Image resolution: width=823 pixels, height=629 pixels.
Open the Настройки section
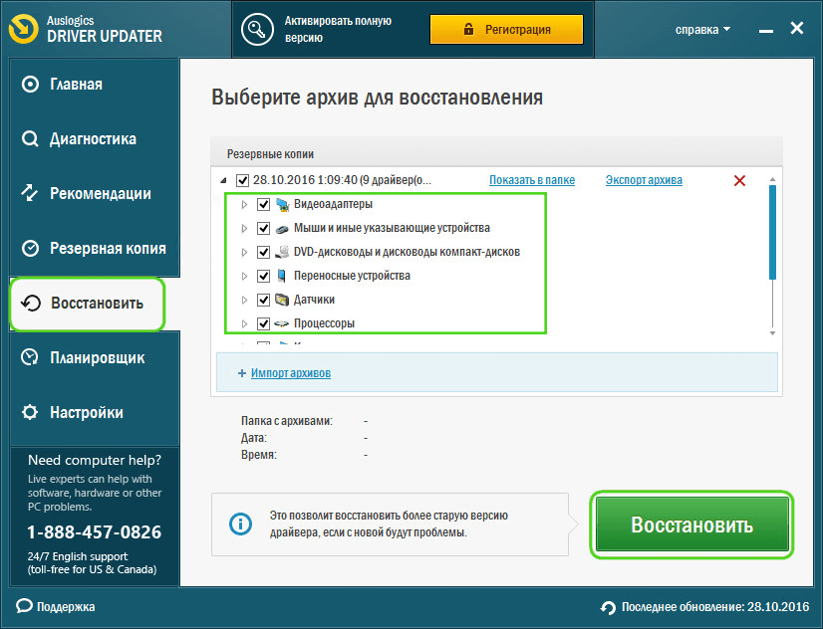(x=95, y=412)
